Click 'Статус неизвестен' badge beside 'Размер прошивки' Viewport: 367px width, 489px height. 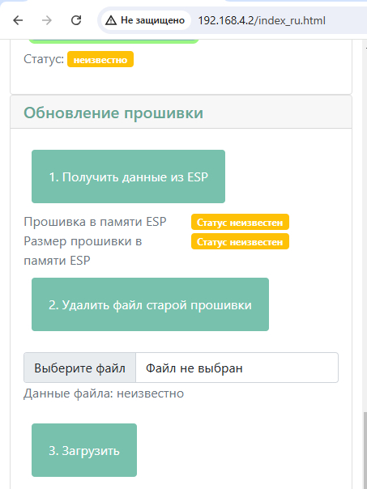pos(240,241)
